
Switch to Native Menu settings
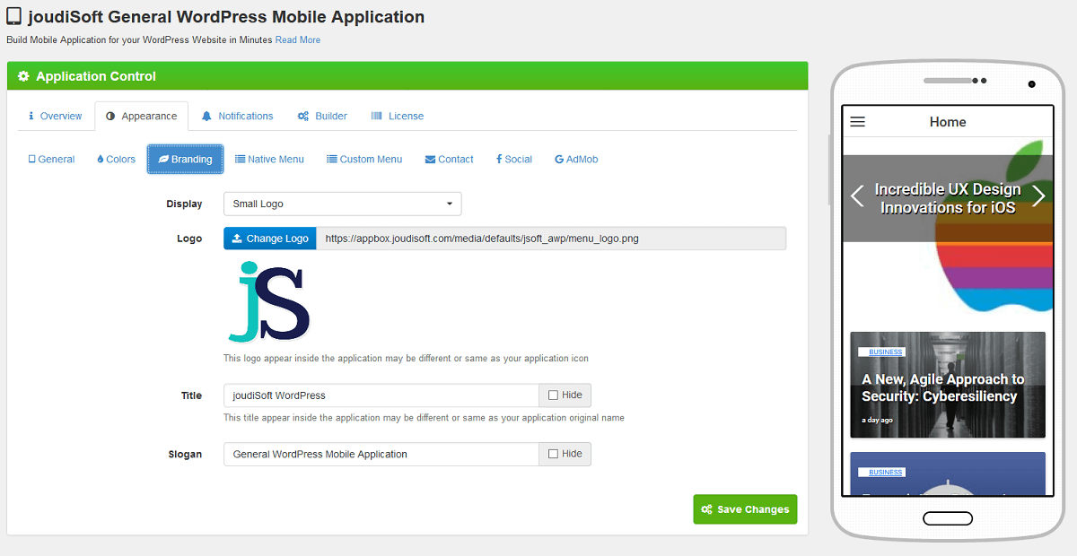[x=269, y=159]
